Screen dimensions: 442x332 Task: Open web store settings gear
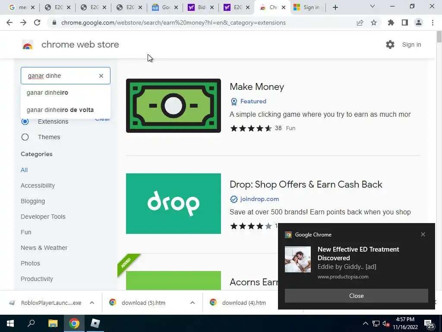click(x=390, y=45)
